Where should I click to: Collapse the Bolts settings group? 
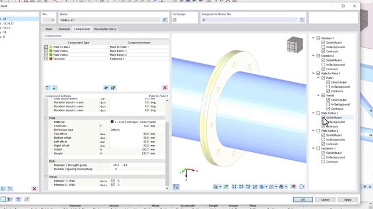coord(46,161)
